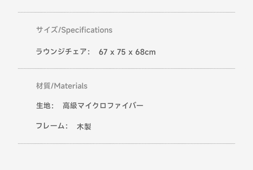The width and height of the screenshot is (253, 170).
Task: Click the number 67 in the dimensions
Action: click(103, 52)
